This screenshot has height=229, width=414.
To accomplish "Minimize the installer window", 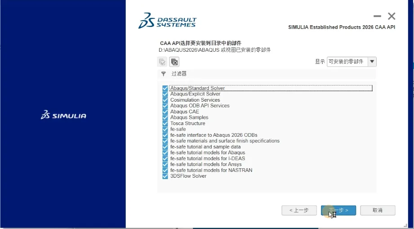I will tap(377, 16).
